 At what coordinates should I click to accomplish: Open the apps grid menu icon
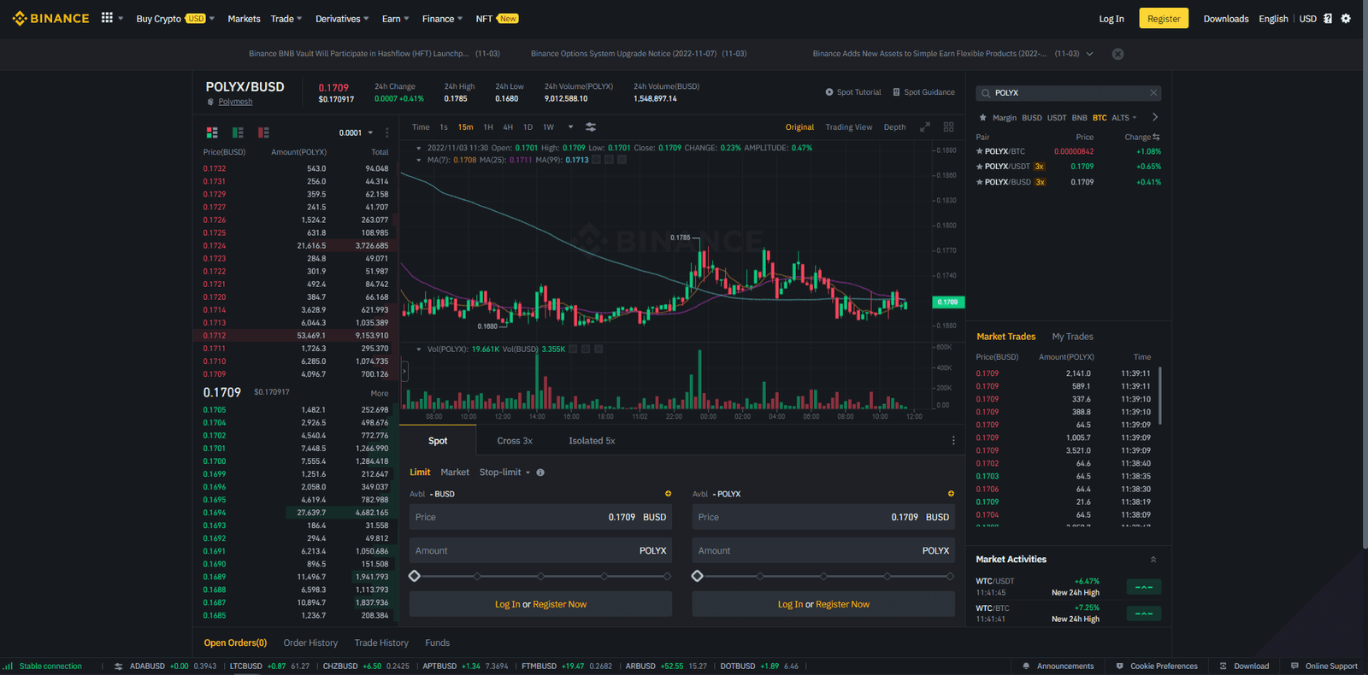(x=107, y=18)
